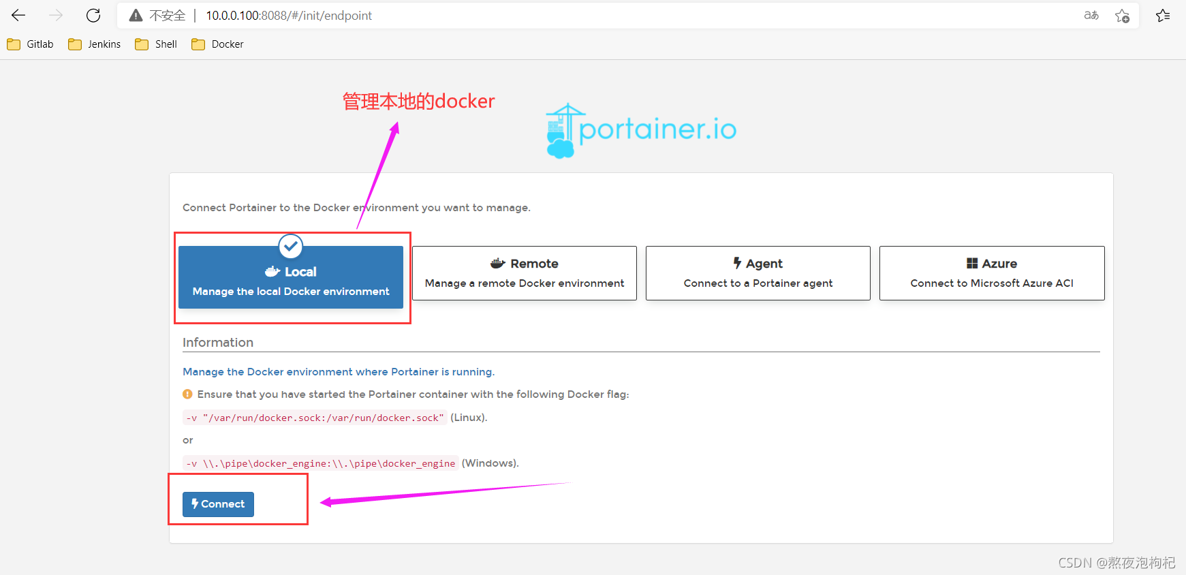Select the Remote Docker environment option
The height and width of the screenshot is (575, 1186).
pos(525,273)
